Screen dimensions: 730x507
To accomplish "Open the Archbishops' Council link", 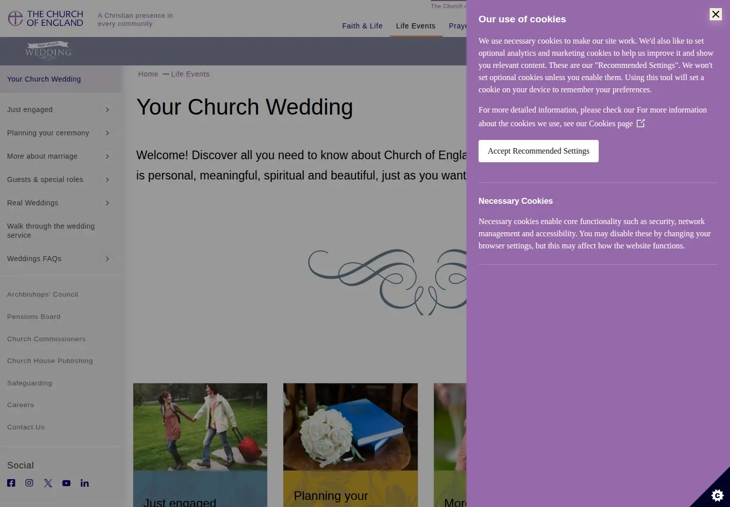I will 43,295.
